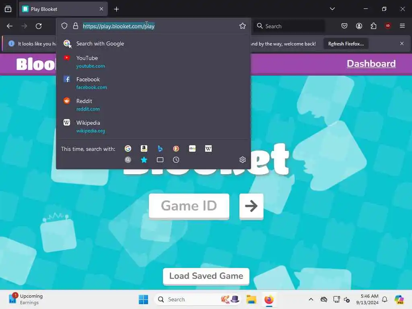Choose the YouTube suggestion row

coord(153,62)
